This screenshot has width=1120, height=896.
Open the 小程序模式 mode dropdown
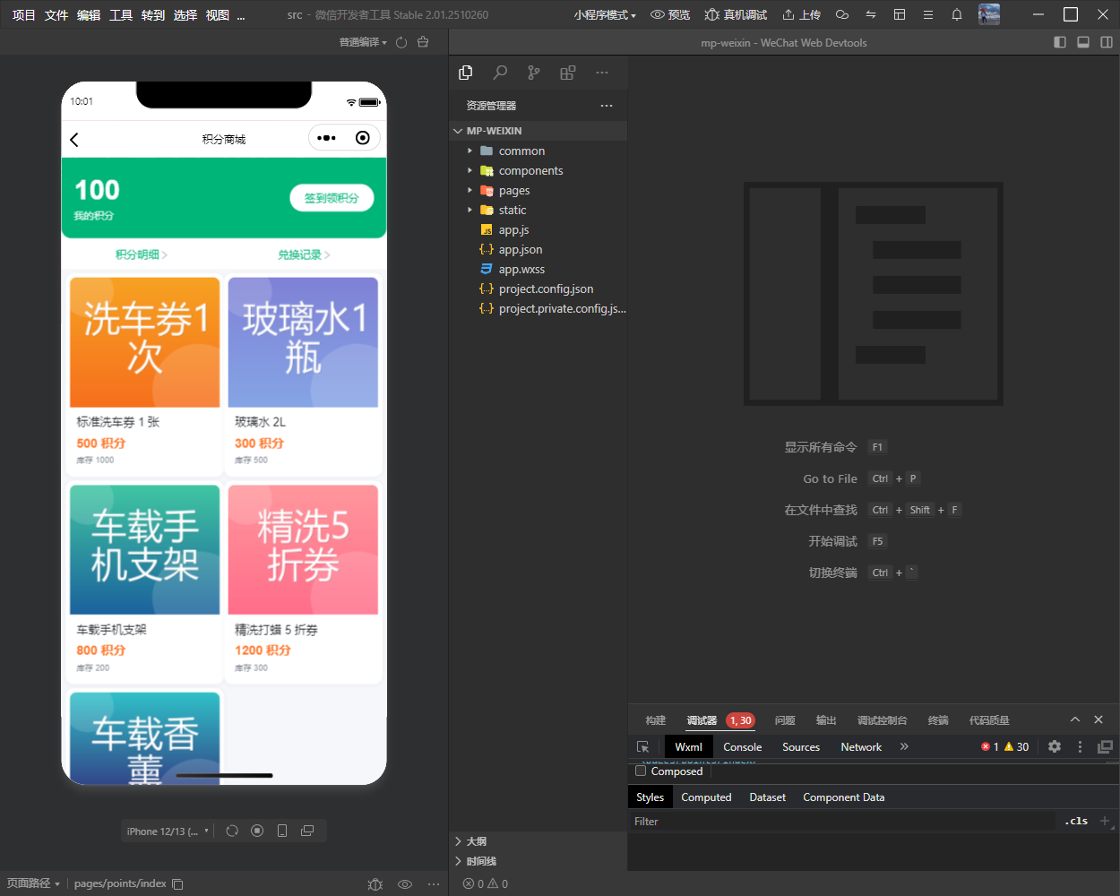point(605,14)
